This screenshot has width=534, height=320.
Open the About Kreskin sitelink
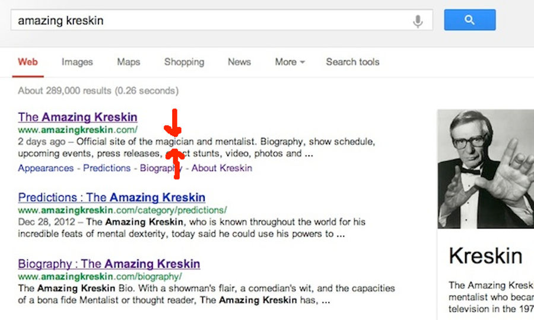[x=222, y=168]
